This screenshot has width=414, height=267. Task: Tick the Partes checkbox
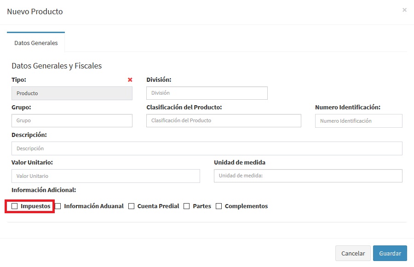[x=187, y=206]
